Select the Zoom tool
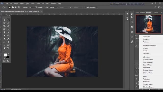Viewport: 163px width, 92px height. 8,48
